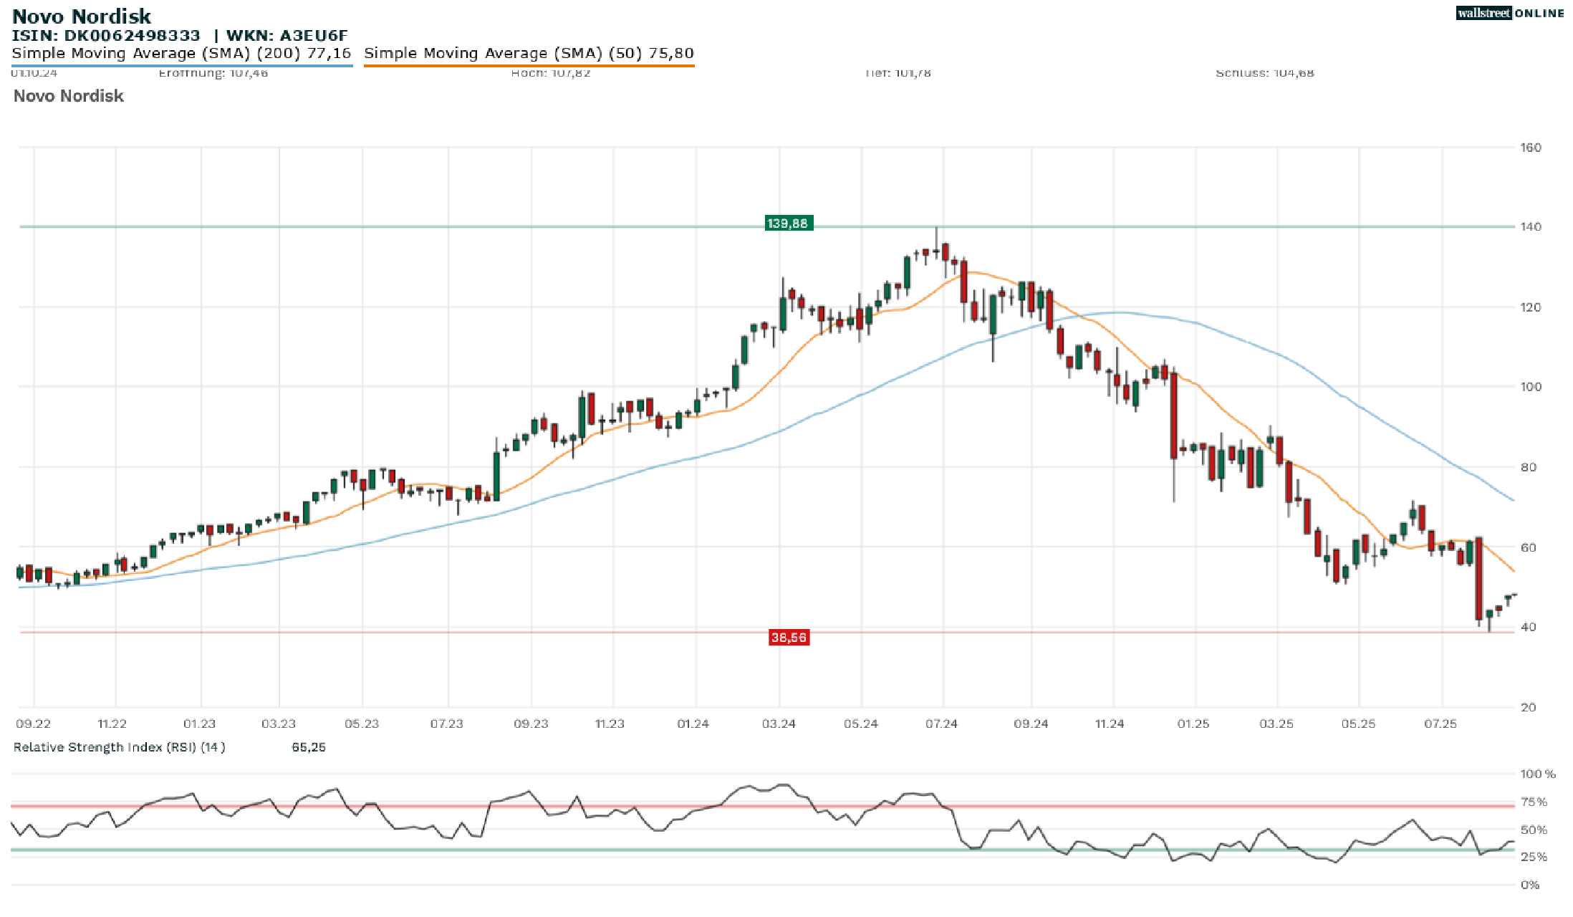Click the 03.24 date axis label
Screen dimensions: 1573x917
(779, 724)
